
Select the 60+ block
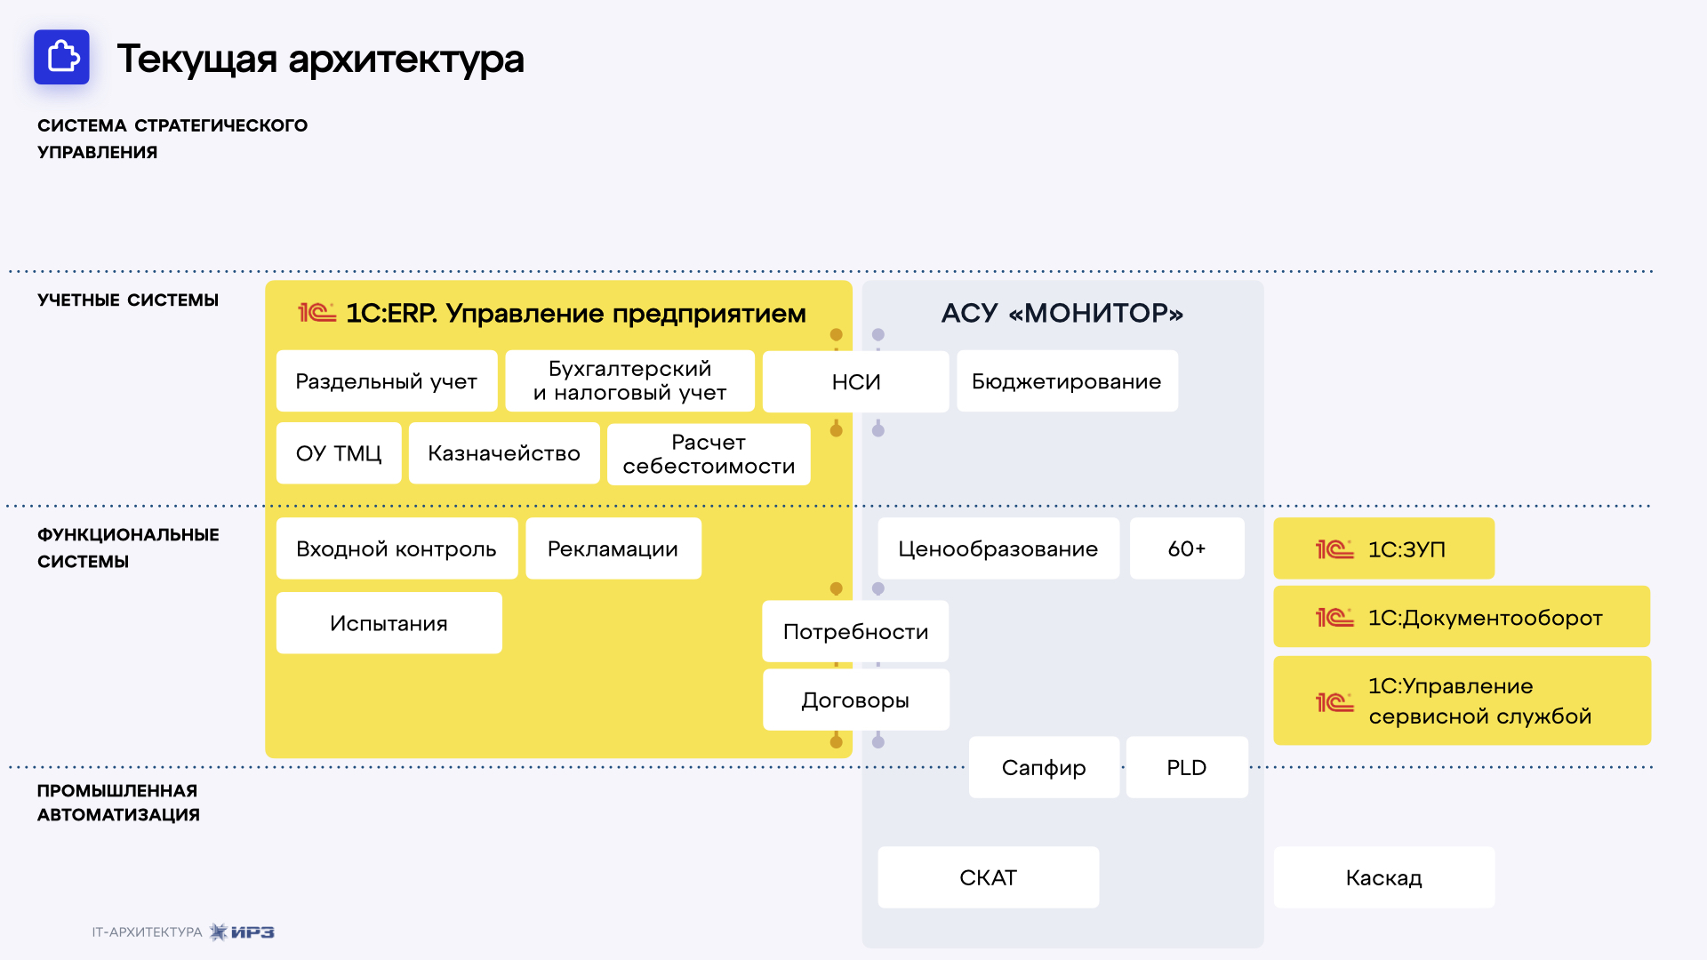coord(1187,548)
